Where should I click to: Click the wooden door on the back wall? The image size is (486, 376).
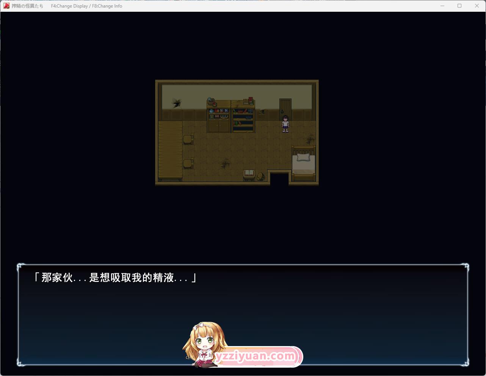285,110
